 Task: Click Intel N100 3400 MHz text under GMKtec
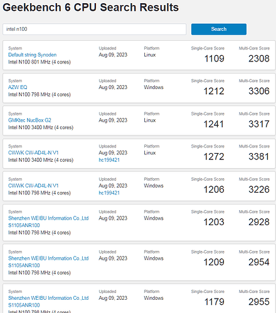pos(41,127)
